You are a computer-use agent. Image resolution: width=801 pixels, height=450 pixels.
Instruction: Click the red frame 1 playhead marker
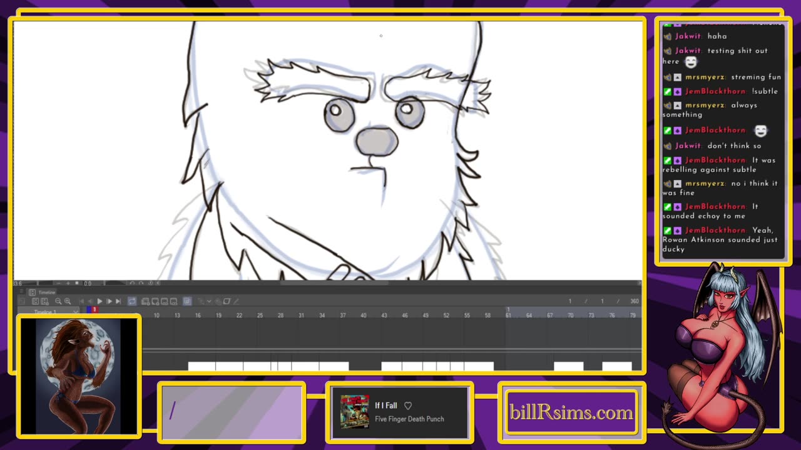(x=95, y=309)
